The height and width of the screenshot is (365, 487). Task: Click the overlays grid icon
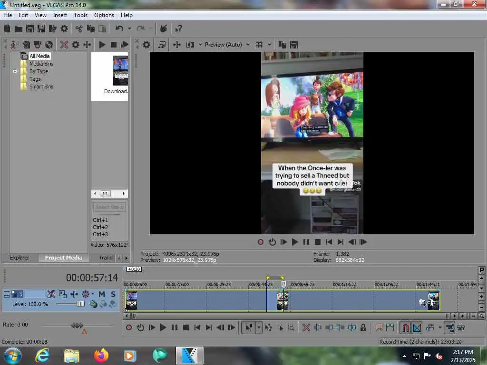pos(259,45)
